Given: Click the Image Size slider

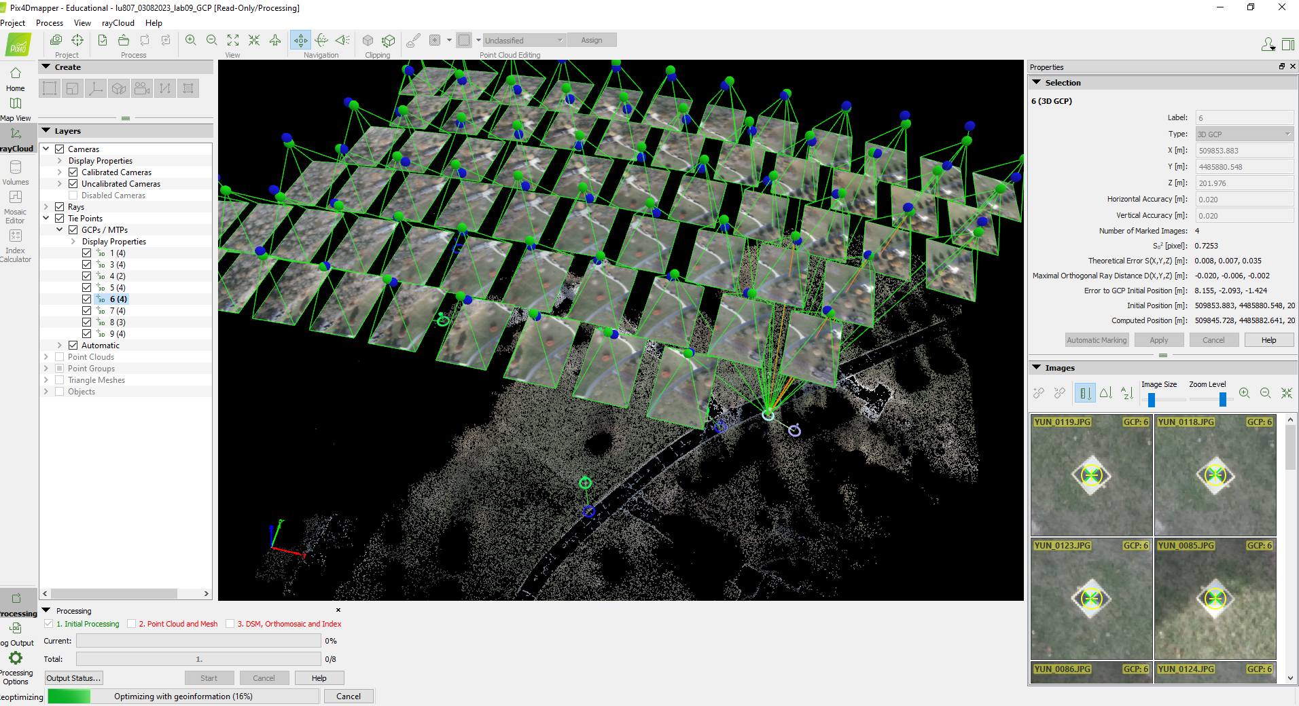Looking at the screenshot, I should [x=1152, y=400].
